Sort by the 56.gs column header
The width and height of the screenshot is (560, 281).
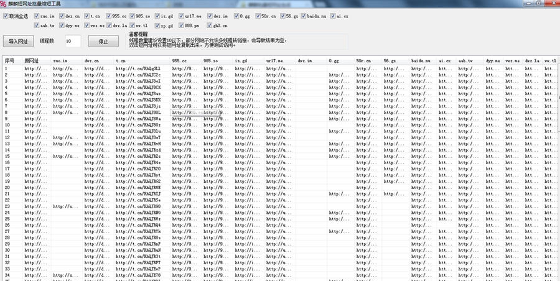point(395,61)
